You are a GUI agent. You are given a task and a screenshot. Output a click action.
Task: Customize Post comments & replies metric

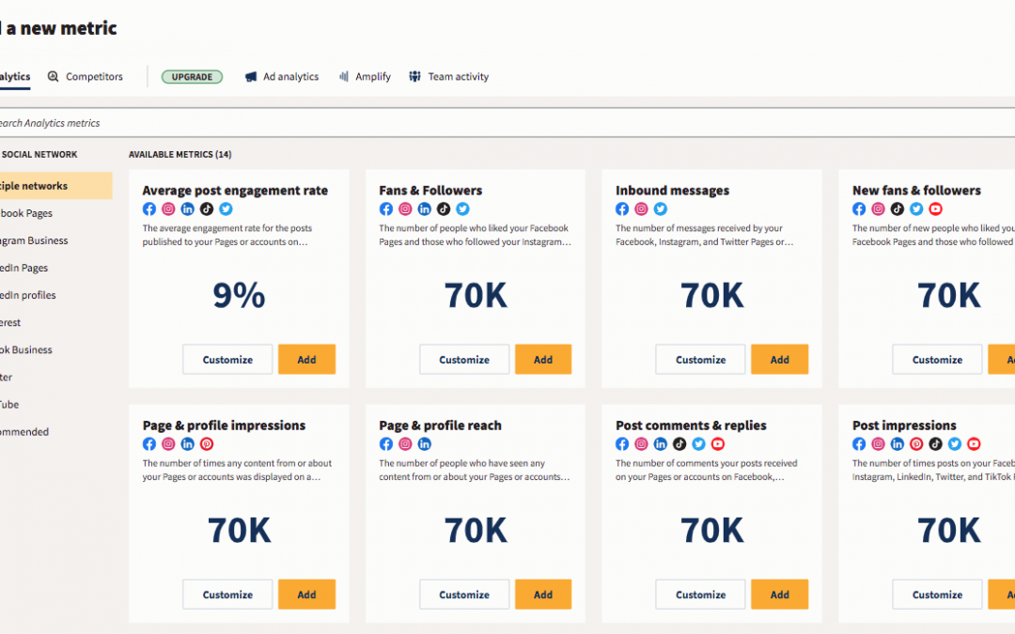pos(700,594)
